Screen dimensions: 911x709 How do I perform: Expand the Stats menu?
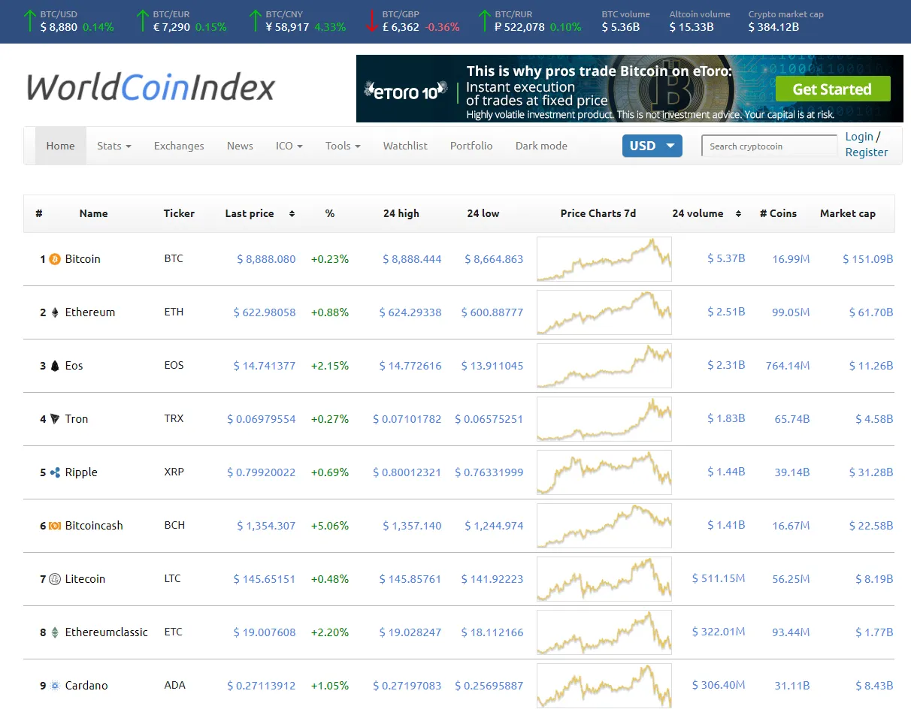(114, 146)
